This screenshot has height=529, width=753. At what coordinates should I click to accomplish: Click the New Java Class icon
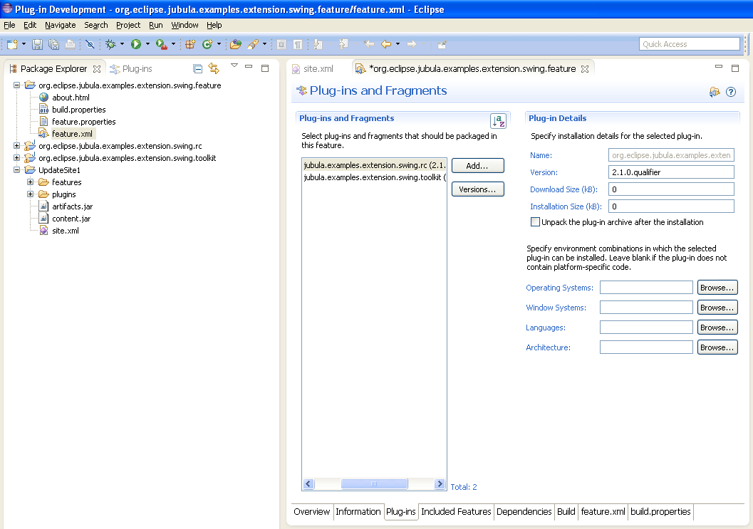coord(207,44)
